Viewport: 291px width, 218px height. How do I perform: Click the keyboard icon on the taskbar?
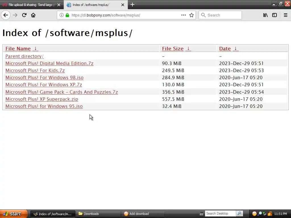[201, 214]
